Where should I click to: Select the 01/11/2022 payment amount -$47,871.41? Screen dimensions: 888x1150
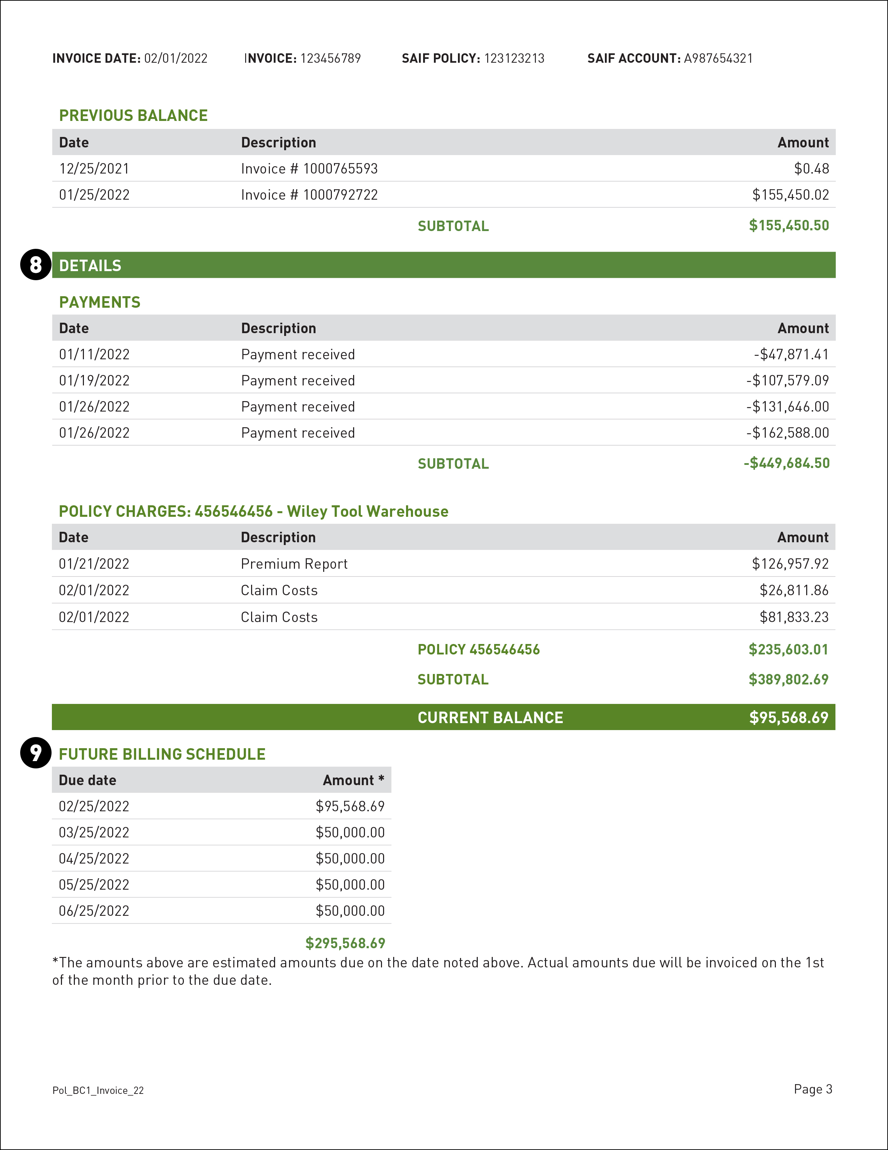(x=791, y=354)
